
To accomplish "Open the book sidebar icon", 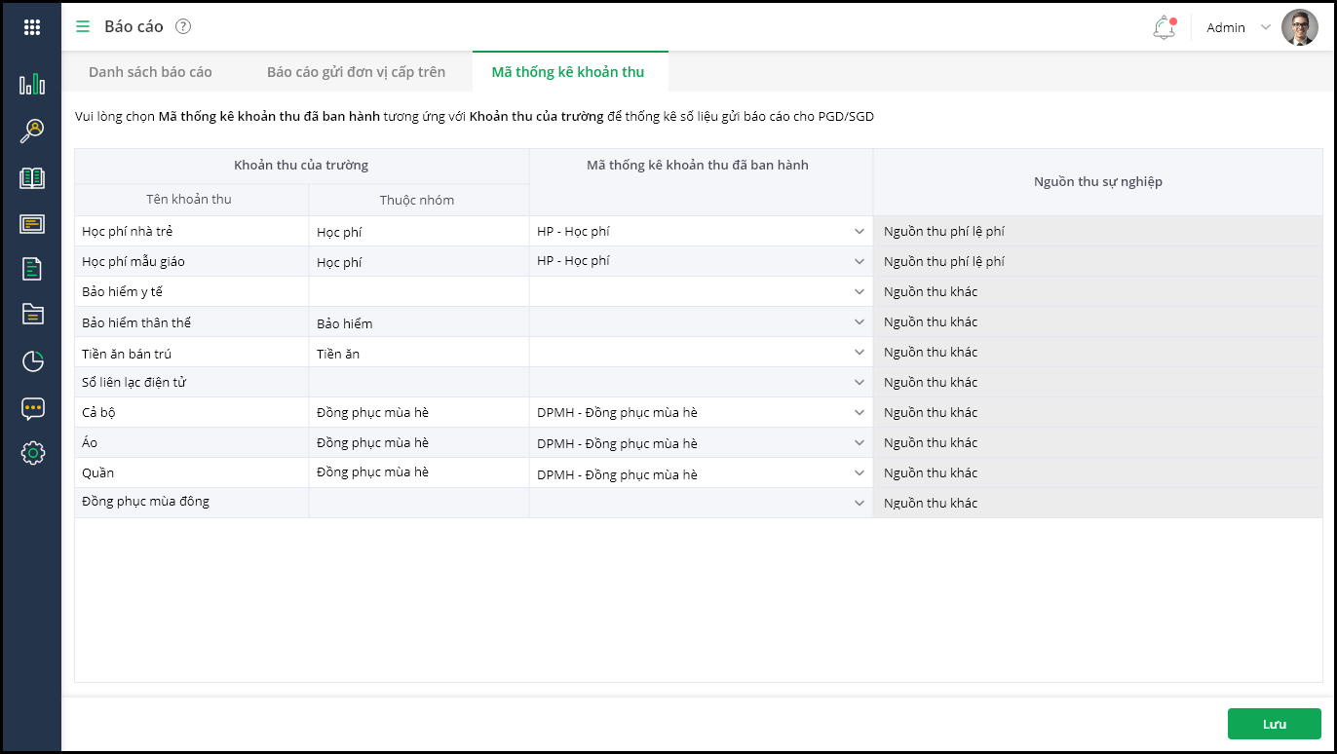I will pos(32,178).
